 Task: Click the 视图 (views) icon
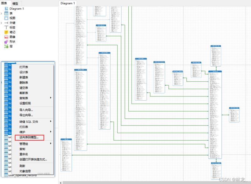point(6,18)
